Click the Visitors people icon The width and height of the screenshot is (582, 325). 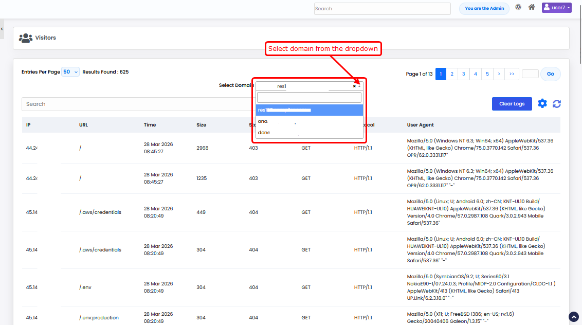tap(26, 38)
